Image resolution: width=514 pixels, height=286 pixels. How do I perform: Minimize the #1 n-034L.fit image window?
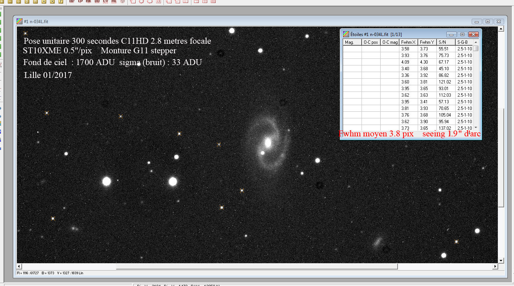click(477, 21)
